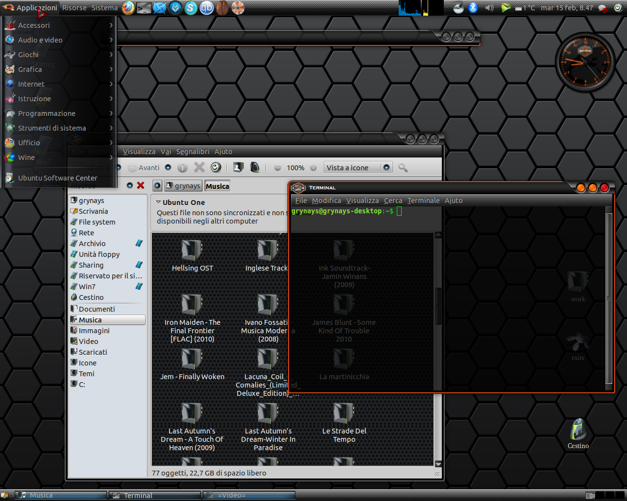Click the grynays path bar button
The image size is (627, 501).
pyautogui.click(x=183, y=186)
